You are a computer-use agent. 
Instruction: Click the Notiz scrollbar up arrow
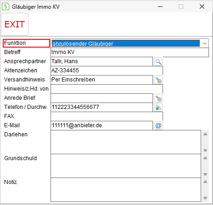[x=205, y=182]
